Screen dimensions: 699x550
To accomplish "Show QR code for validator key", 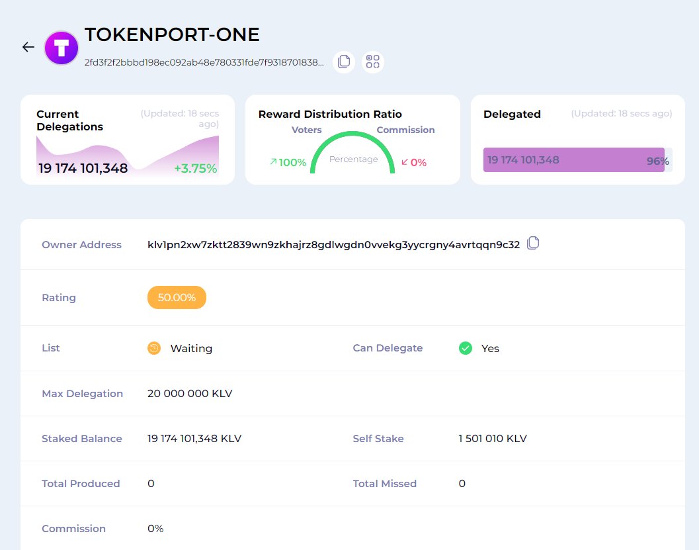I will tap(373, 62).
